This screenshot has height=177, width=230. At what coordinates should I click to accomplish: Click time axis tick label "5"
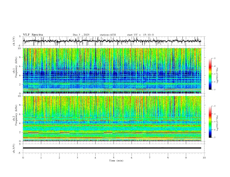click(114, 158)
